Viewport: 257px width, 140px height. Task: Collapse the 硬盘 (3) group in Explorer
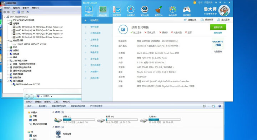pyautogui.click(x=53, y=112)
